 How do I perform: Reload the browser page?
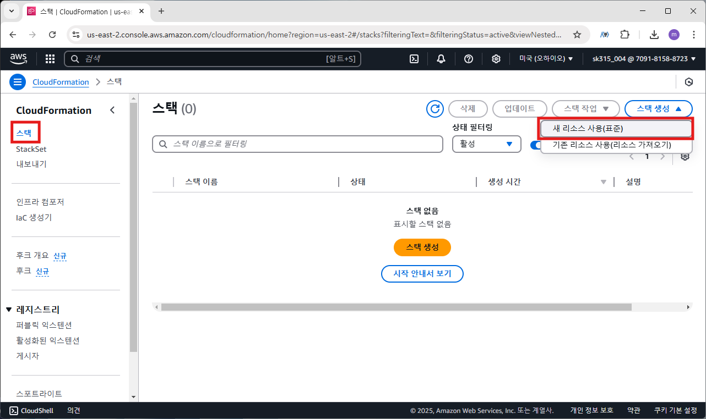tap(52, 35)
